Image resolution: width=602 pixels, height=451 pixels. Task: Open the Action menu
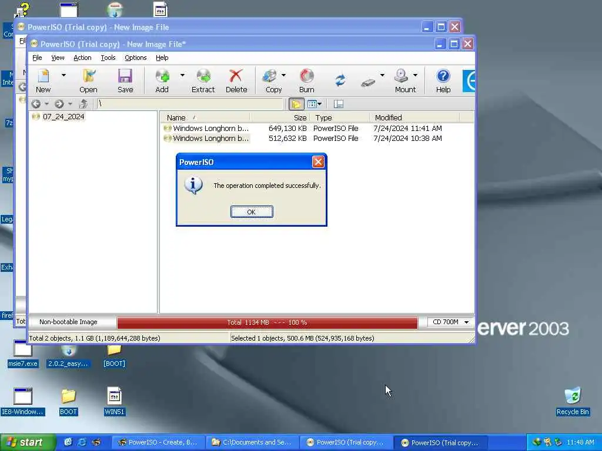(82, 58)
